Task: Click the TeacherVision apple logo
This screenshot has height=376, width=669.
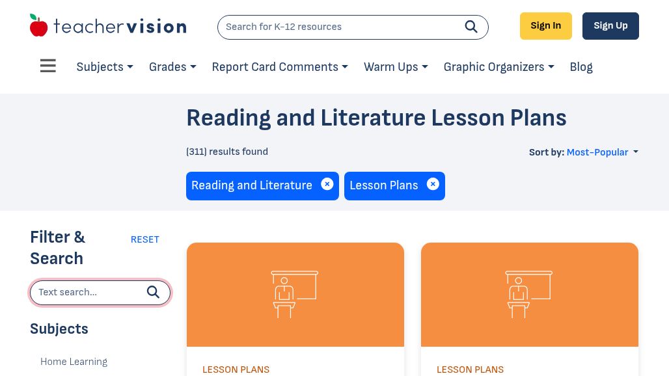Action: coord(38,25)
